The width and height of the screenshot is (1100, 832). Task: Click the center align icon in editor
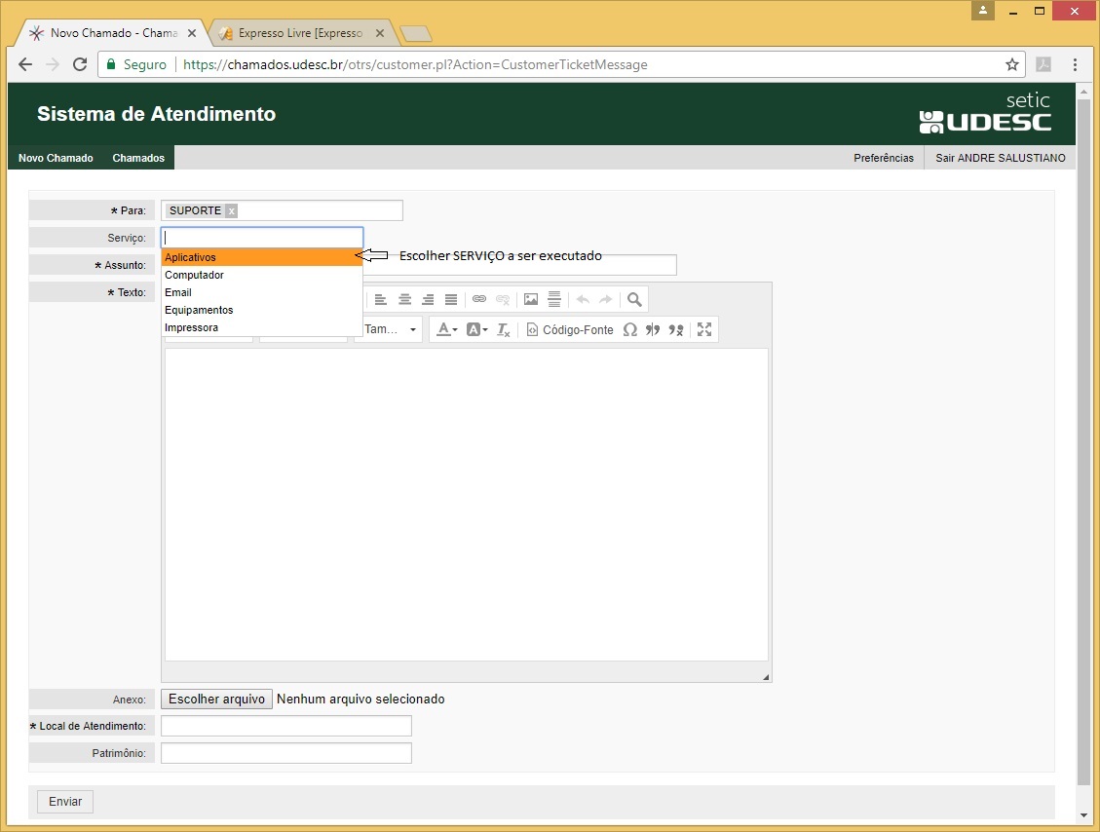click(404, 300)
